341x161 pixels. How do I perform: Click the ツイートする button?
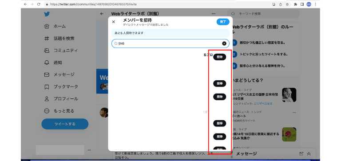[x=65, y=124]
